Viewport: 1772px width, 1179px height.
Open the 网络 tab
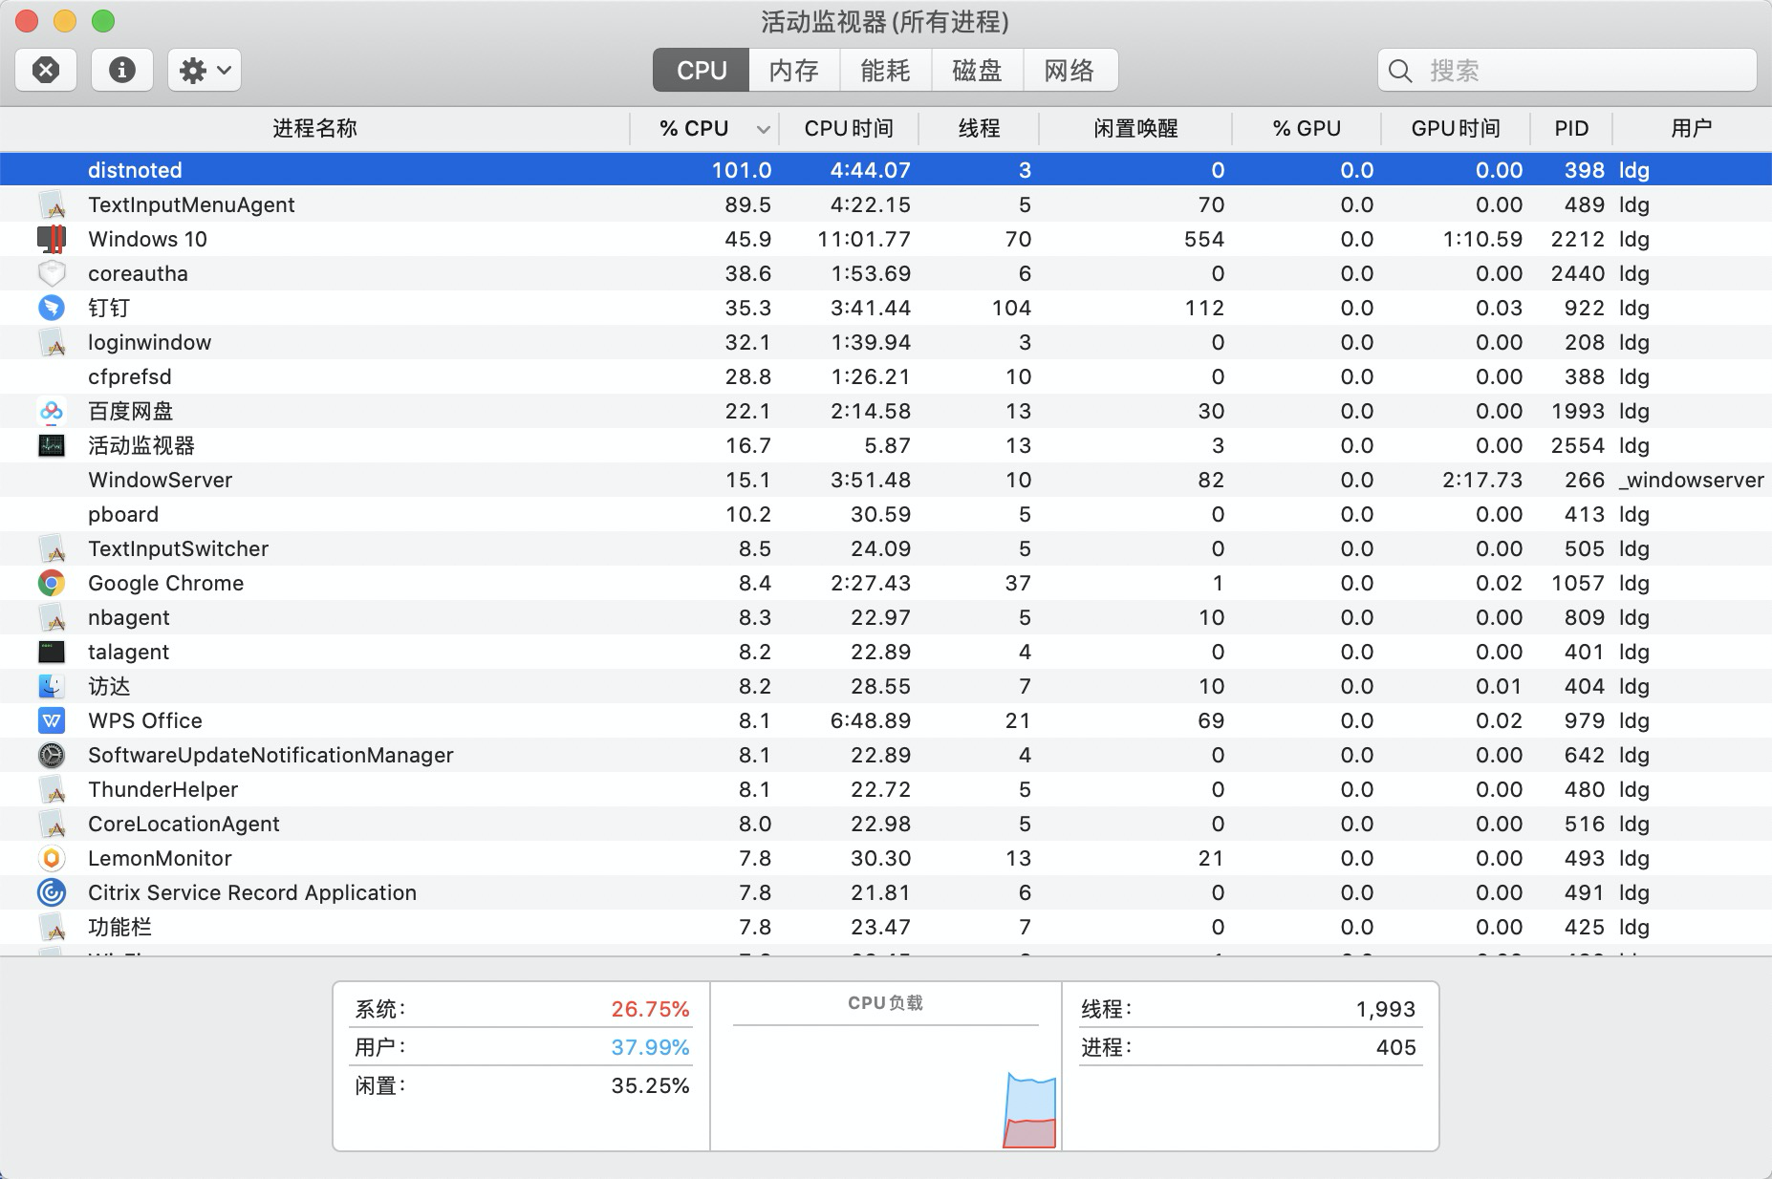[1069, 71]
